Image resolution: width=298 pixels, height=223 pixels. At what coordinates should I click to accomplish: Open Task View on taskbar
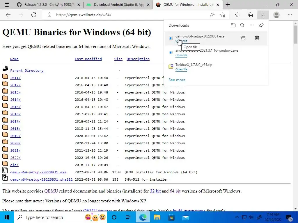(128, 217)
